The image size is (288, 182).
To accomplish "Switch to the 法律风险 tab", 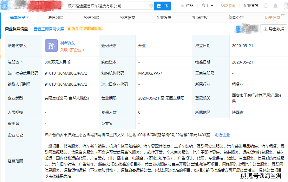I will click(55, 18).
